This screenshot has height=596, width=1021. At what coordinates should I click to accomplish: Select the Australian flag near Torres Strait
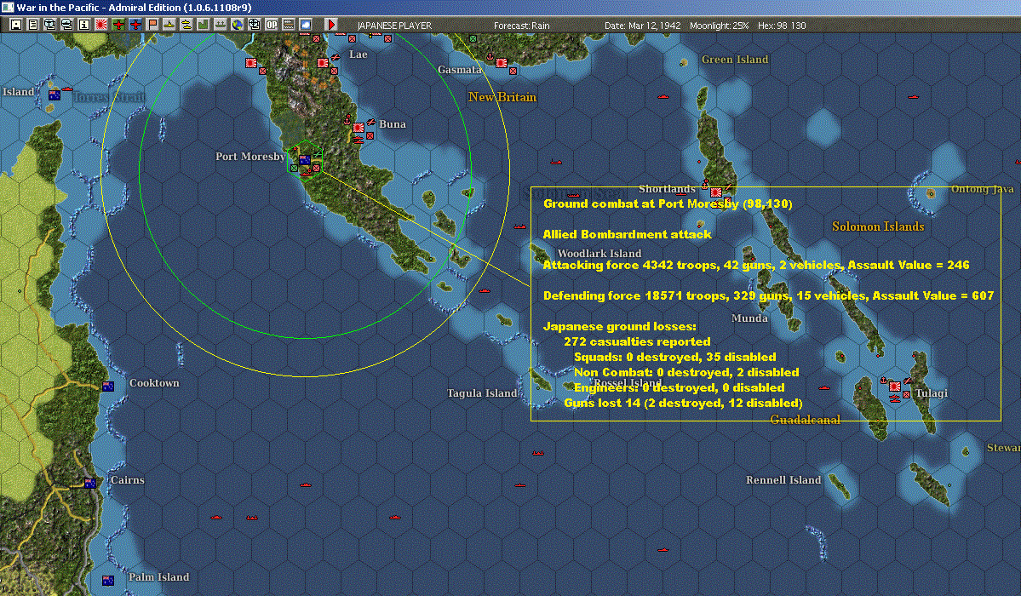[x=54, y=95]
